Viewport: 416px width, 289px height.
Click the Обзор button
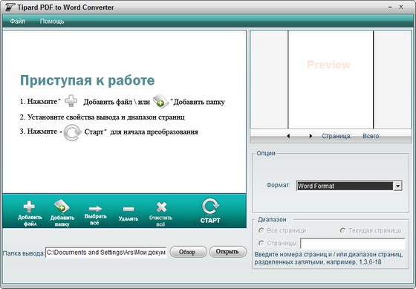188,252
